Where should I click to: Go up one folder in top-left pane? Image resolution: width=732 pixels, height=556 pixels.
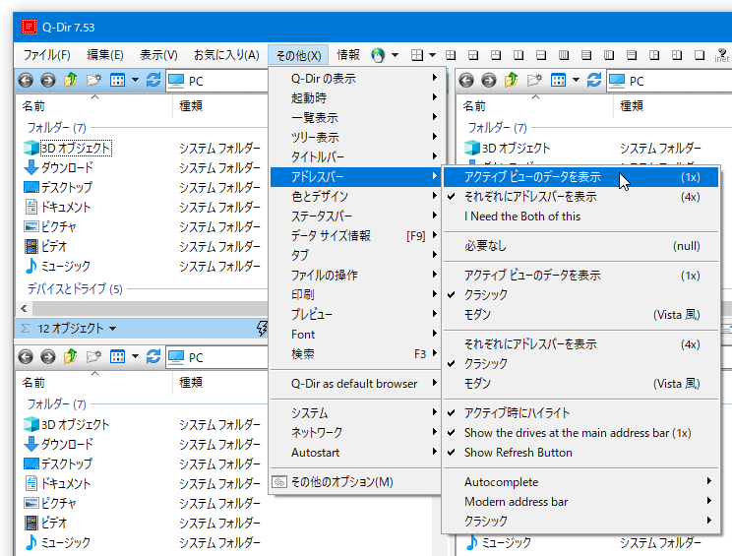pos(71,80)
